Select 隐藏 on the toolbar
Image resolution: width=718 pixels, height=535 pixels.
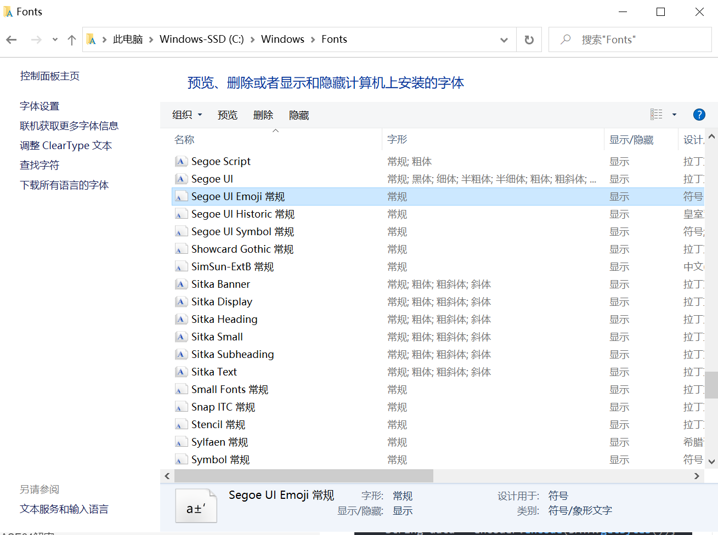[x=298, y=115]
